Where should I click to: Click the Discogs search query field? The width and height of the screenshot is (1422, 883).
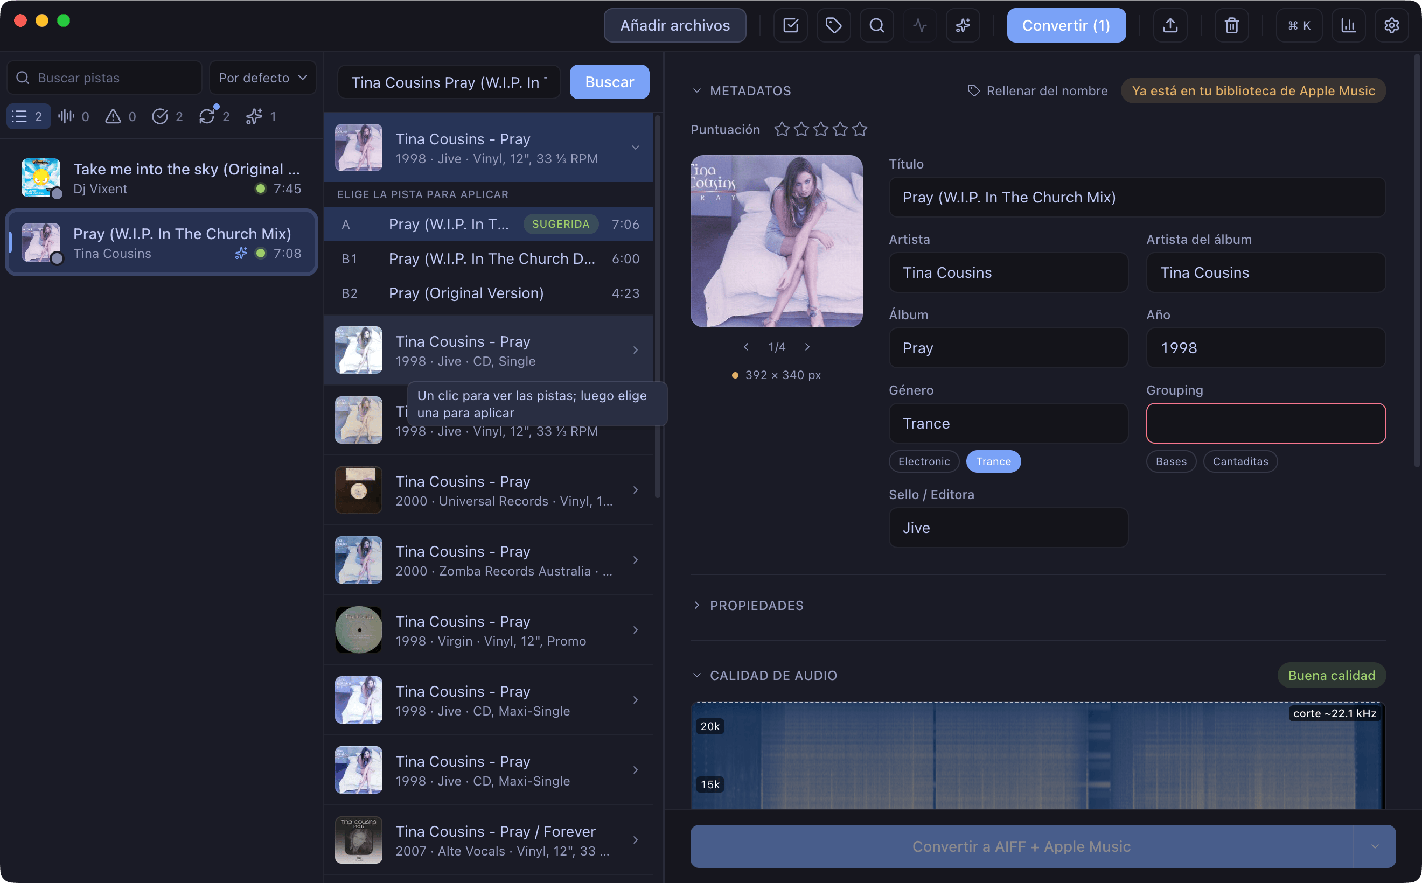tap(449, 82)
